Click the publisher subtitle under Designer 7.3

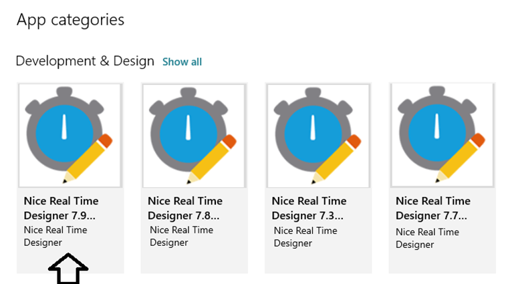click(x=305, y=236)
